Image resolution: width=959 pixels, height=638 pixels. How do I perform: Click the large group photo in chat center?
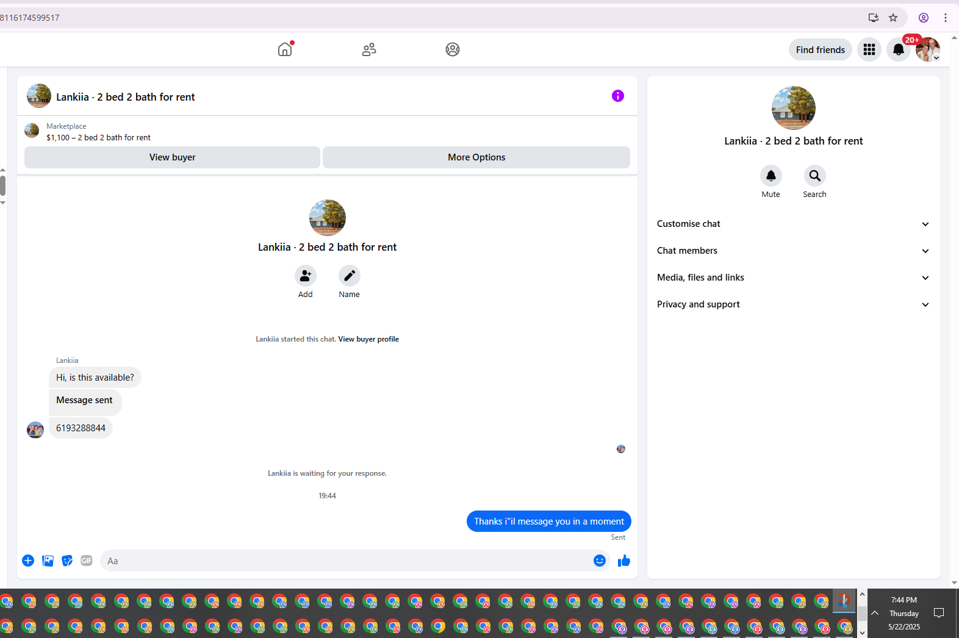(328, 218)
